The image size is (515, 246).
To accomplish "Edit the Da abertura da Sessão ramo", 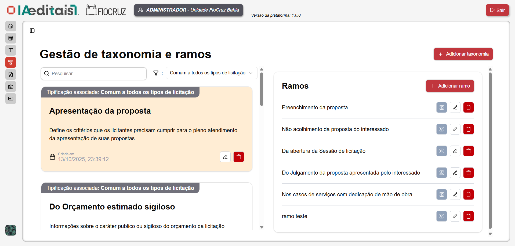I will click(x=455, y=151).
